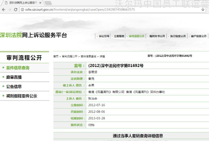Click the 原审(一审)诉讼地位 label

tap(70, 92)
